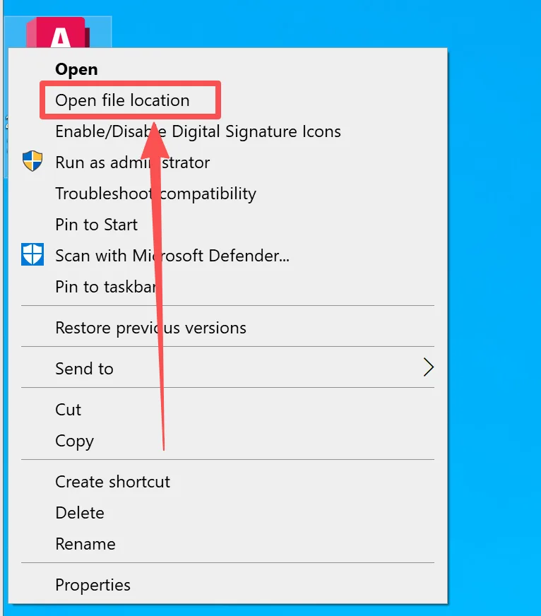The width and height of the screenshot is (541, 616).
Task: Rename the selected shortcut
Action: point(85,544)
